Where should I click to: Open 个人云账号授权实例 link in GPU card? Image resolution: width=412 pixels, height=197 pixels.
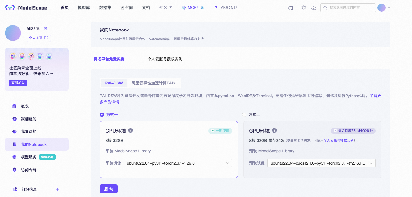339,140
